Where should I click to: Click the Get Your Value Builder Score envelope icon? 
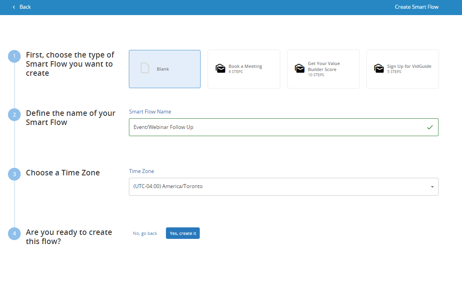(x=300, y=68)
